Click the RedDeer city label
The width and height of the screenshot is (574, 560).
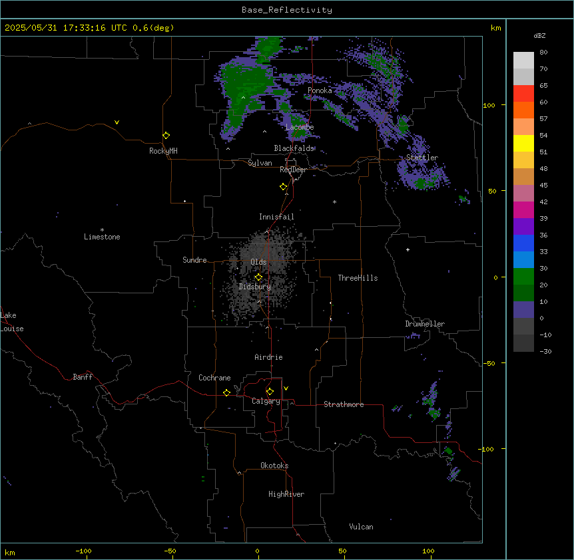(294, 170)
